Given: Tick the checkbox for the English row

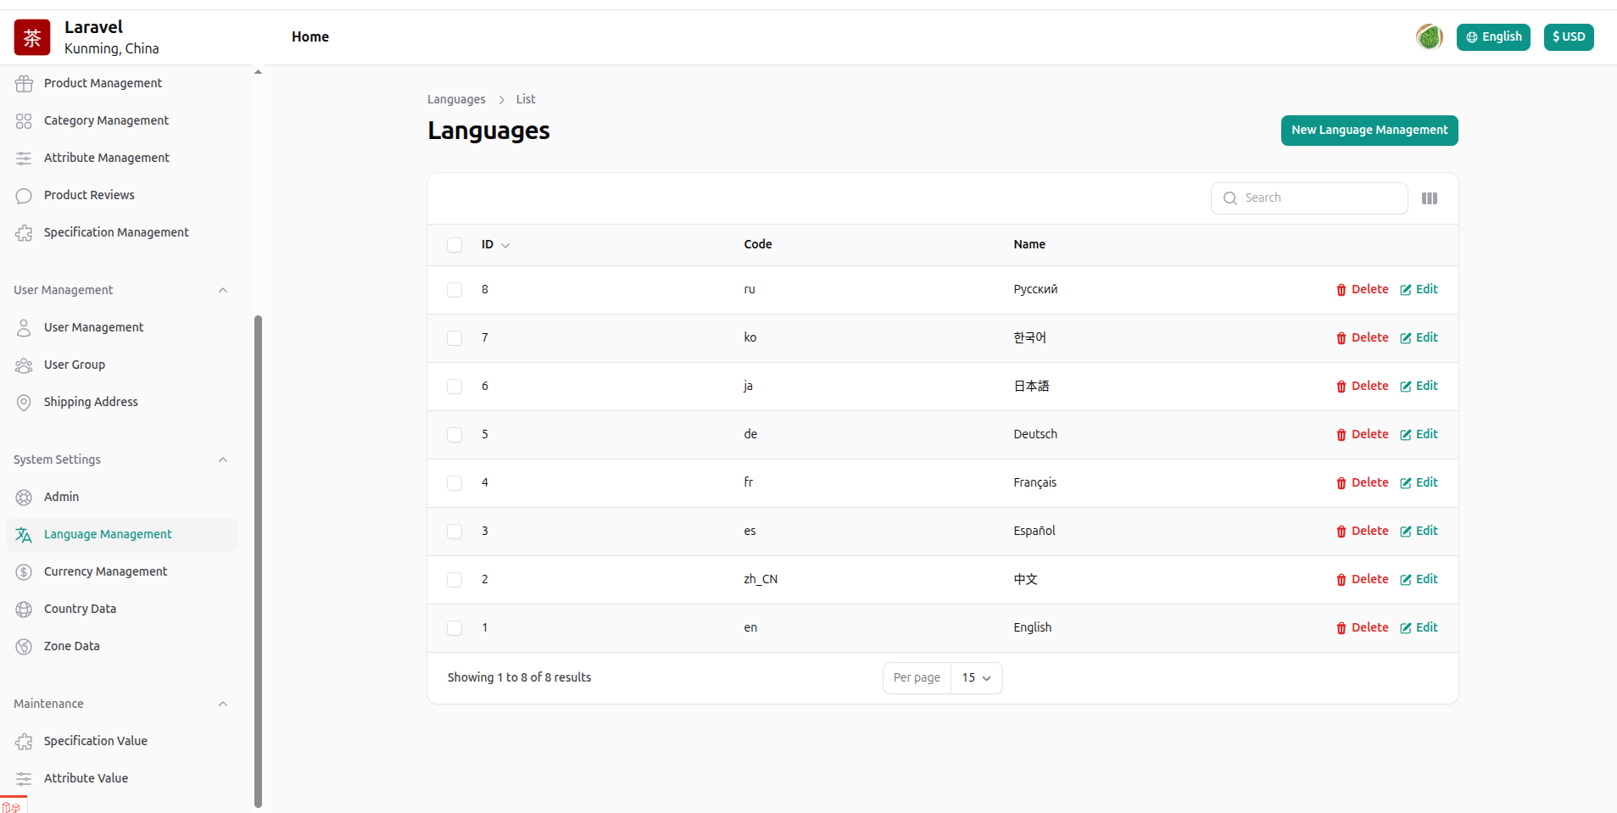Looking at the screenshot, I should point(454,628).
